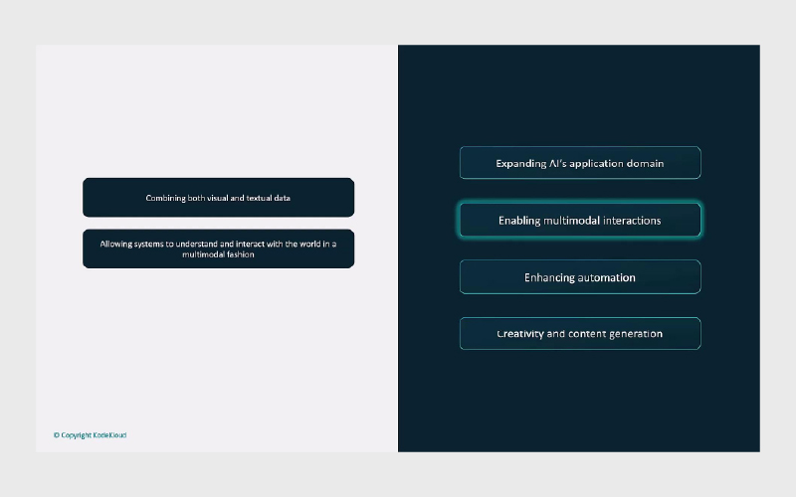Click the word KodeKloud in the footer
This screenshot has width=796, height=497.
tap(110, 435)
